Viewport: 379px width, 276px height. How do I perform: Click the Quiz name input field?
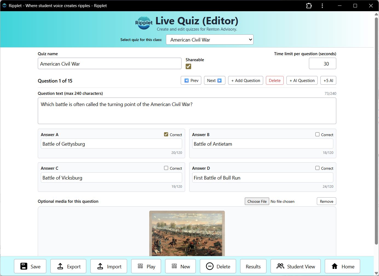point(110,63)
